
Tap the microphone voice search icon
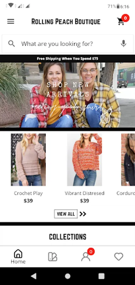coord(124,44)
